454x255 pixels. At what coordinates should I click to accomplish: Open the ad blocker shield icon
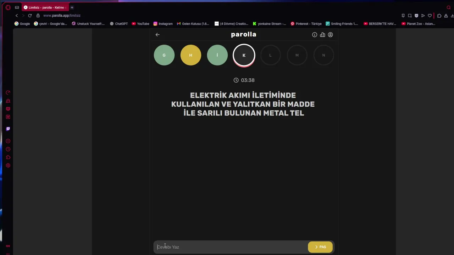[416, 16]
